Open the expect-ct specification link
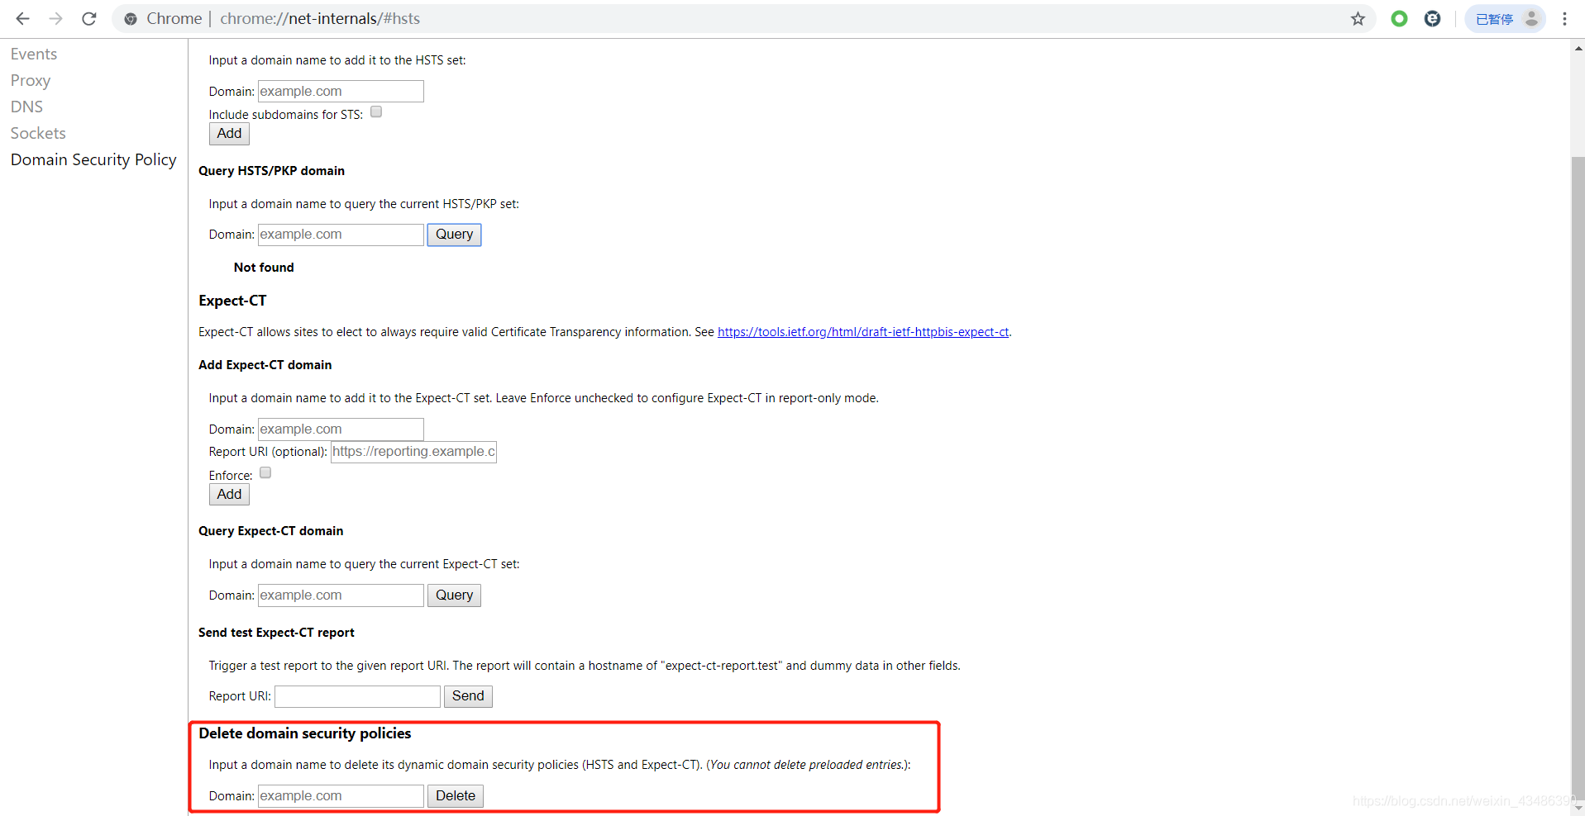Image resolution: width=1585 pixels, height=816 pixels. click(x=862, y=331)
